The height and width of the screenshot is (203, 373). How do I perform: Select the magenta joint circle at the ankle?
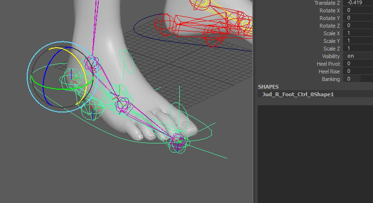point(92,63)
